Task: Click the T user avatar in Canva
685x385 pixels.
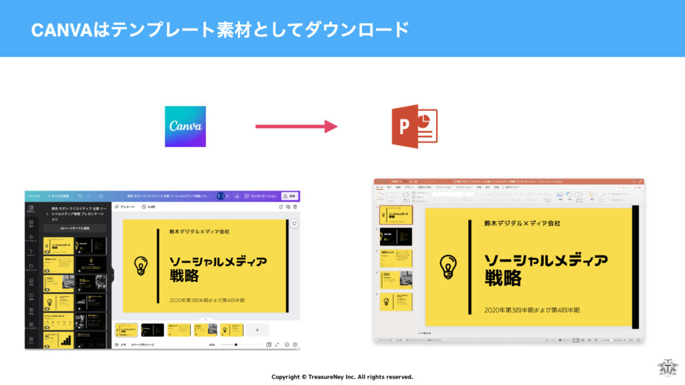Action: [219, 197]
